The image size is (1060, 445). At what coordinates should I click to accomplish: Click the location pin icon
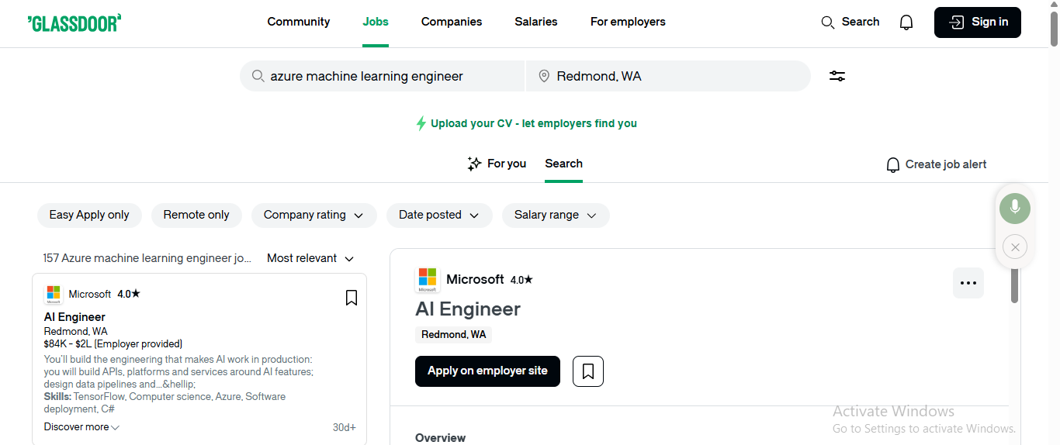pos(544,76)
